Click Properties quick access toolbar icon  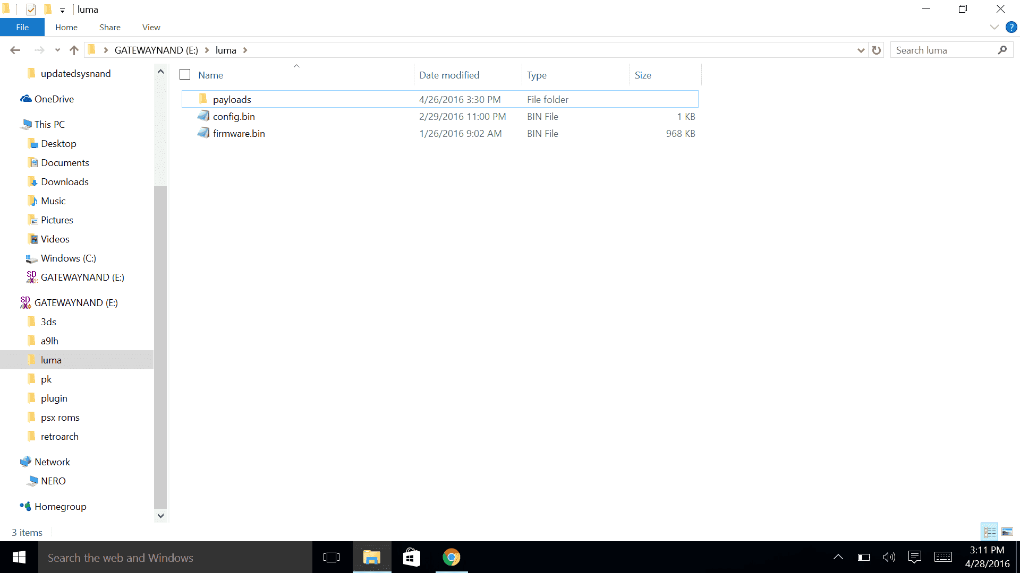tap(31, 10)
